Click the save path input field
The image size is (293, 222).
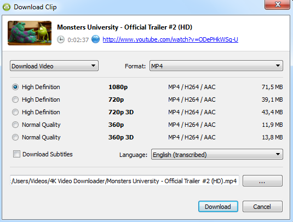click(124, 180)
